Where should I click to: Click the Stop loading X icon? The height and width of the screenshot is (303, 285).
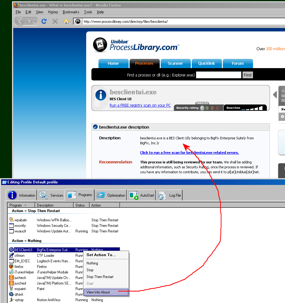tap(55, 21)
